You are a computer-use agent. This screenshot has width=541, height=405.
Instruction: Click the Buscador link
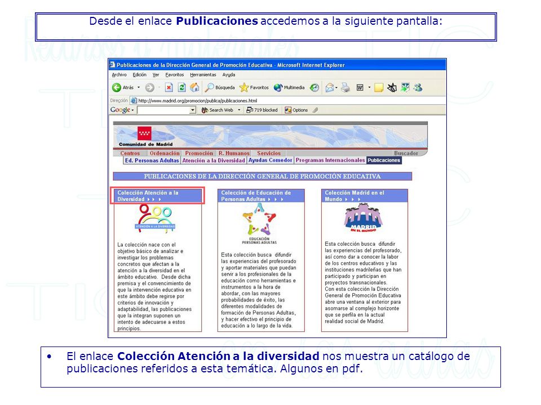[406, 153]
